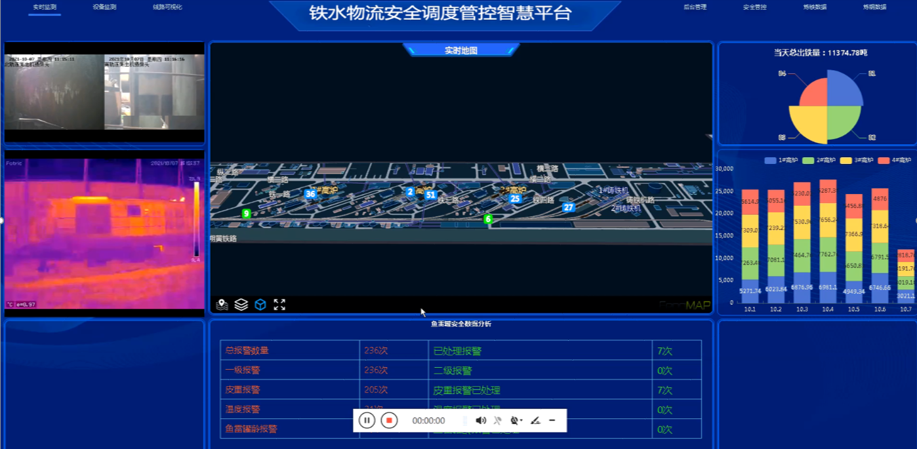Click the 后台管理 menu item

[x=695, y=7]
